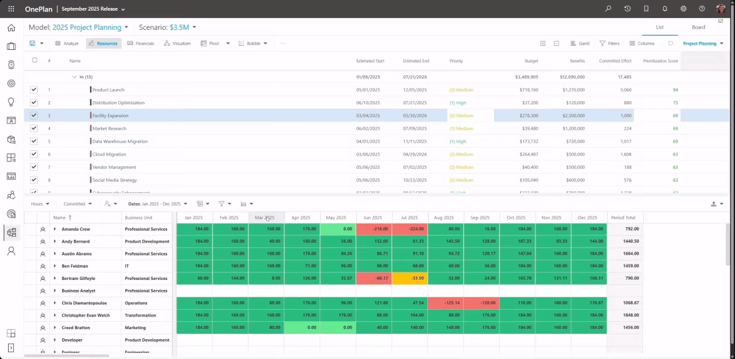Sort by the Prioritization Score column header

click(660, 61)
